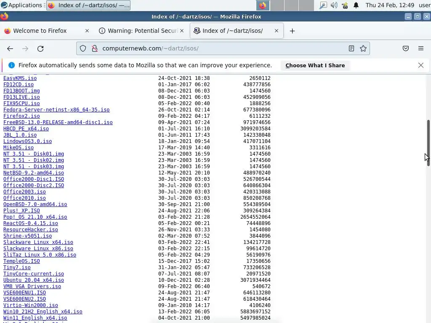Click the JBL_1.0.iso link
Image resolution: width=431 pixels, height=323 pixels.
pyautogui.click(x=20, y=135)
